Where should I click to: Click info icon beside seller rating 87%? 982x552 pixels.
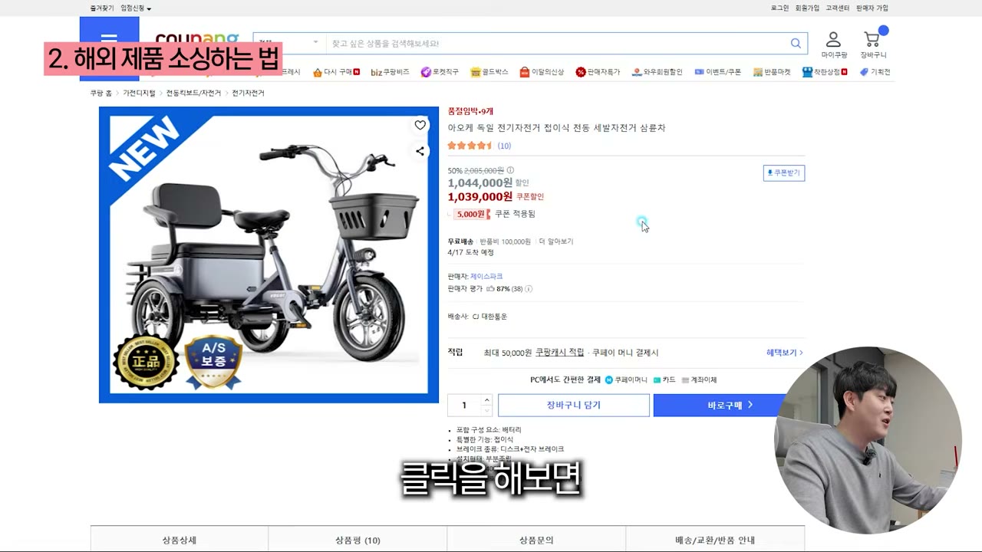coord(529,289)
